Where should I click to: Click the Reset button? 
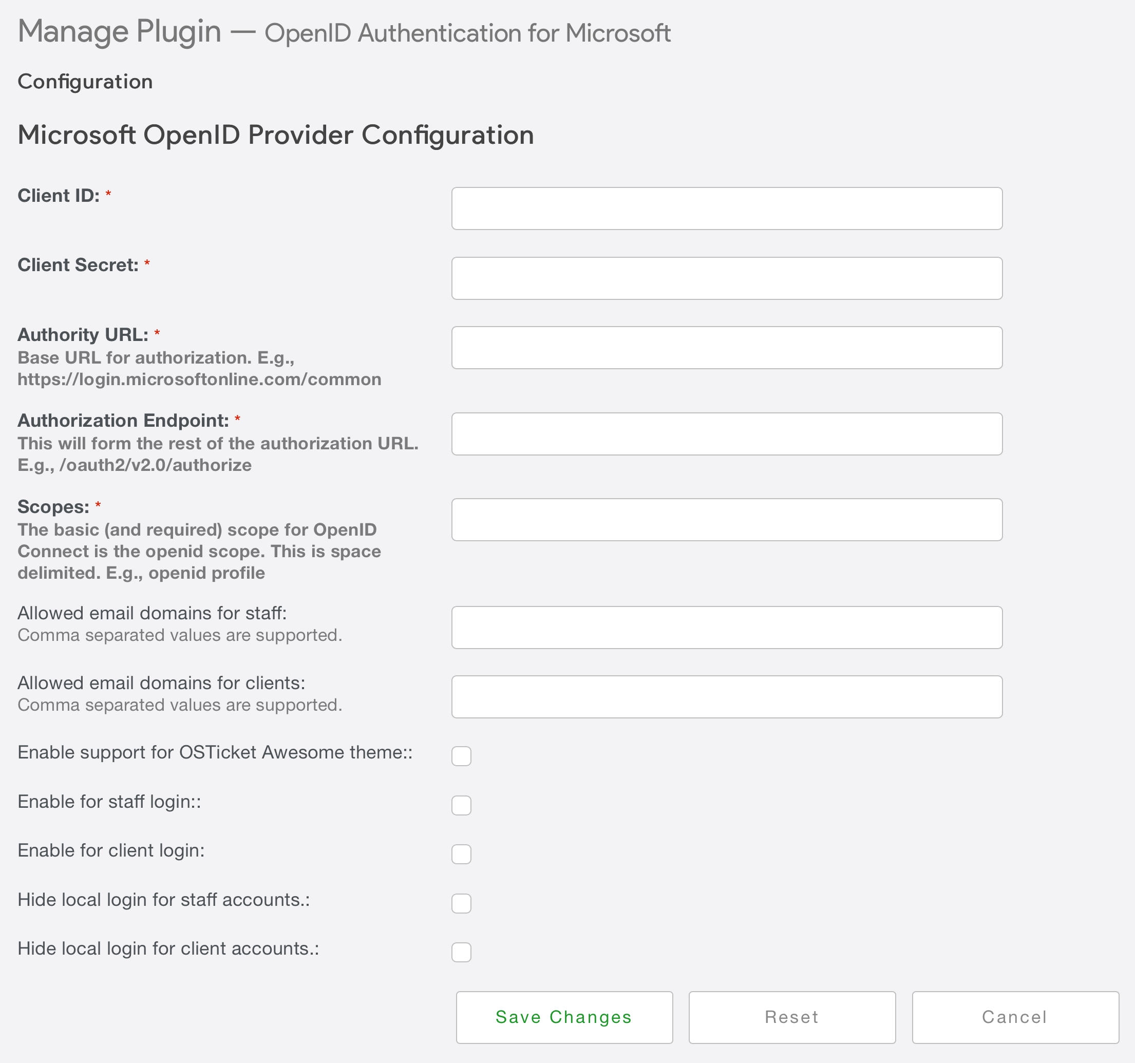pyautogui.click(x=791, y=1017)
